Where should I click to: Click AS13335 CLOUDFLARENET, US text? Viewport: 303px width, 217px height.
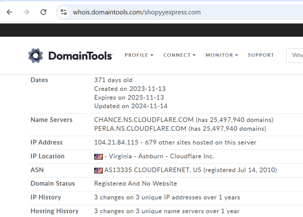pos(153,170)
